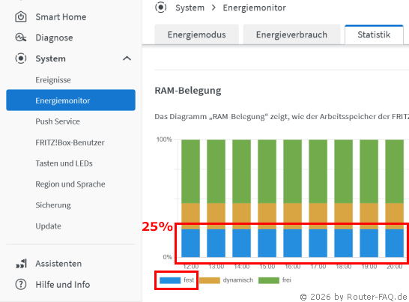Open Tasten und LEDs submenu entry
The width and height of the screenshot is (409, 302).
(64, 163)
